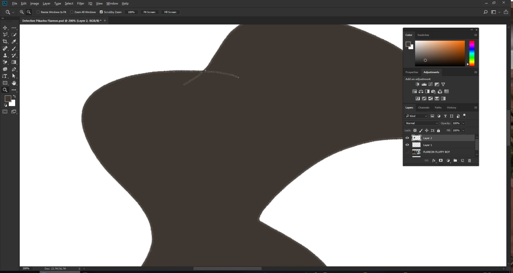Switch to the History tab
The height and width of the screenshot is (273, 513).
tap(451, 108)
